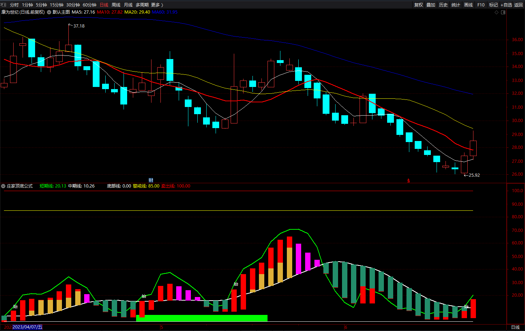Image resolution: width=525 pixels, height=331 pixels.
Task: Toggle the side panel icon beside the diamond
Action: [x=503, y=12]
